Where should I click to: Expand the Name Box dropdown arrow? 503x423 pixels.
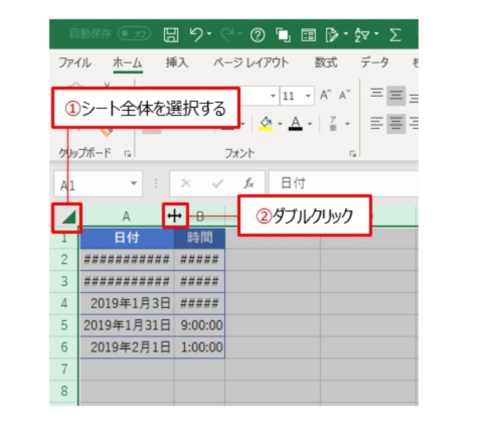133,183
